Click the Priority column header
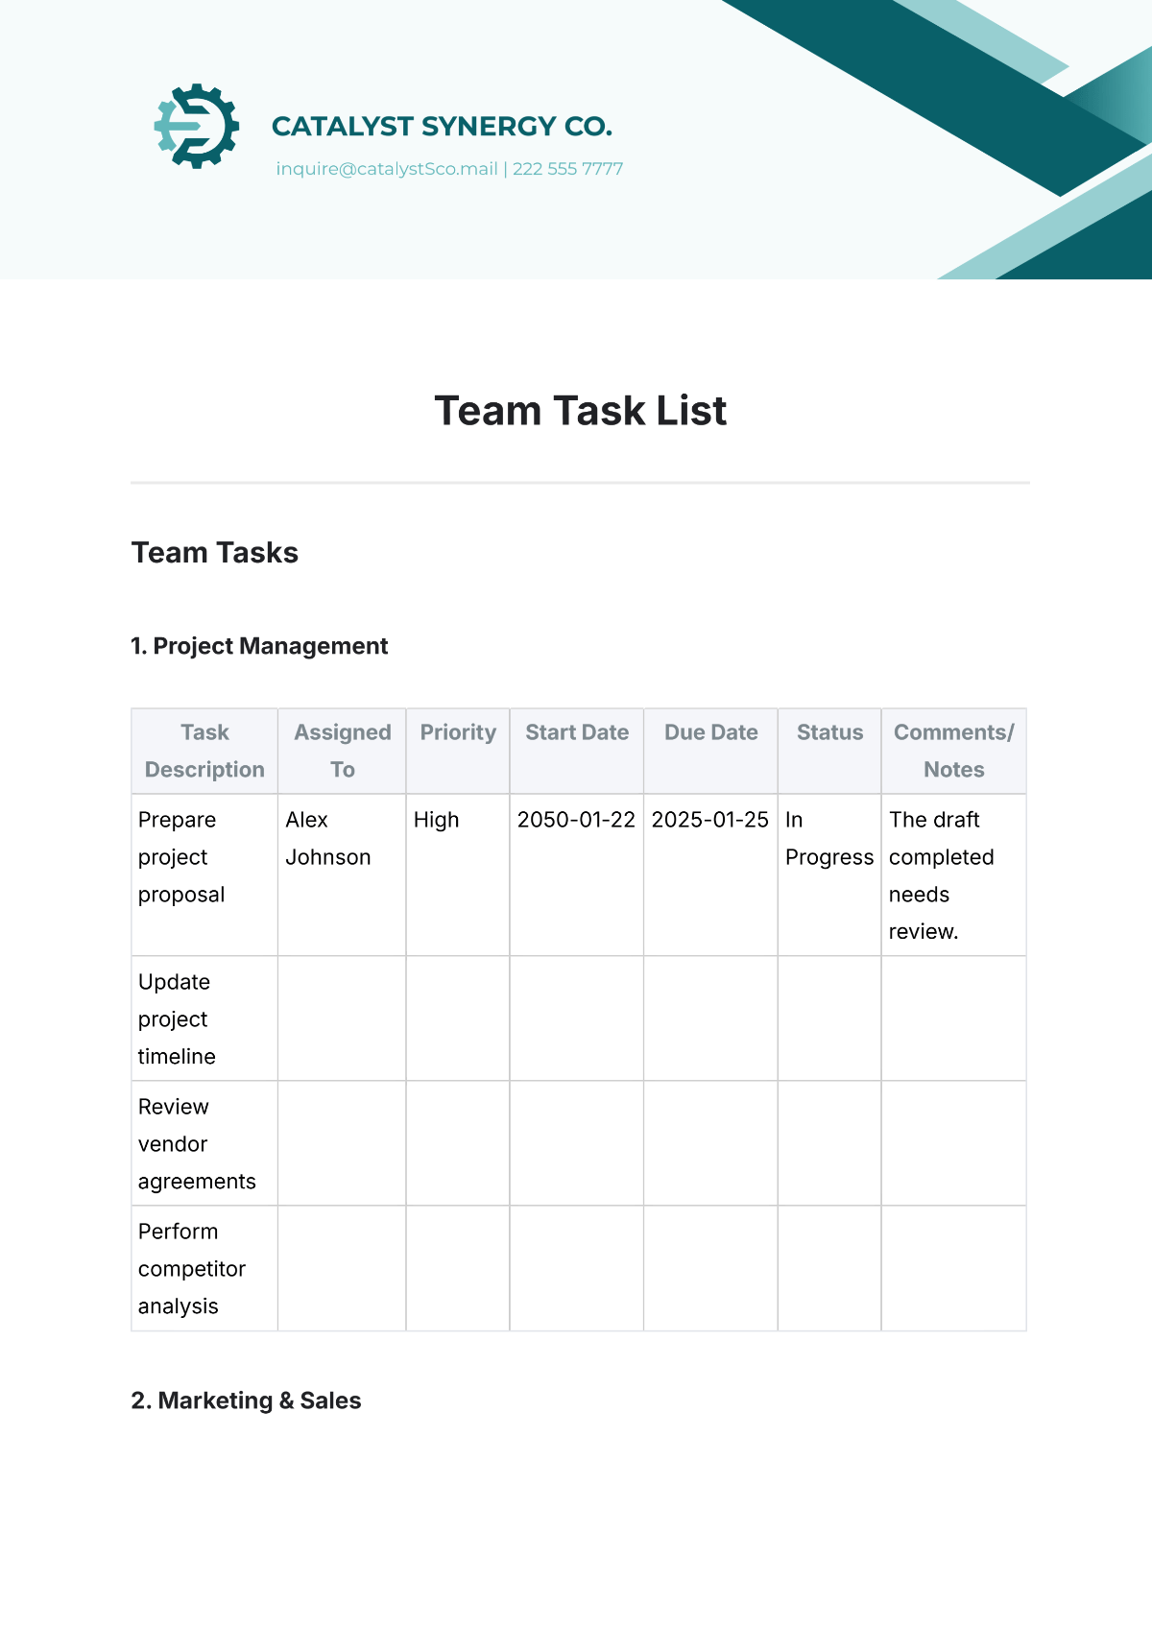 pyautogui.click(x=458, y=751)
